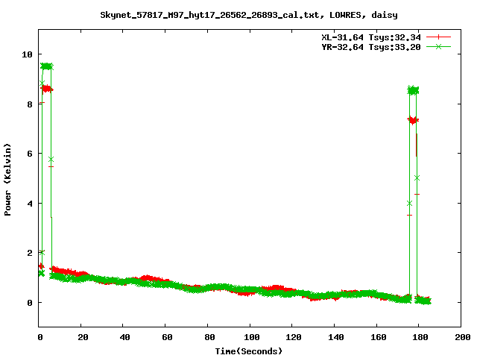Viewport: 477px width, 358px height.
Task: Click the y-axis tick label 2
Action: [x=30, y=253]
